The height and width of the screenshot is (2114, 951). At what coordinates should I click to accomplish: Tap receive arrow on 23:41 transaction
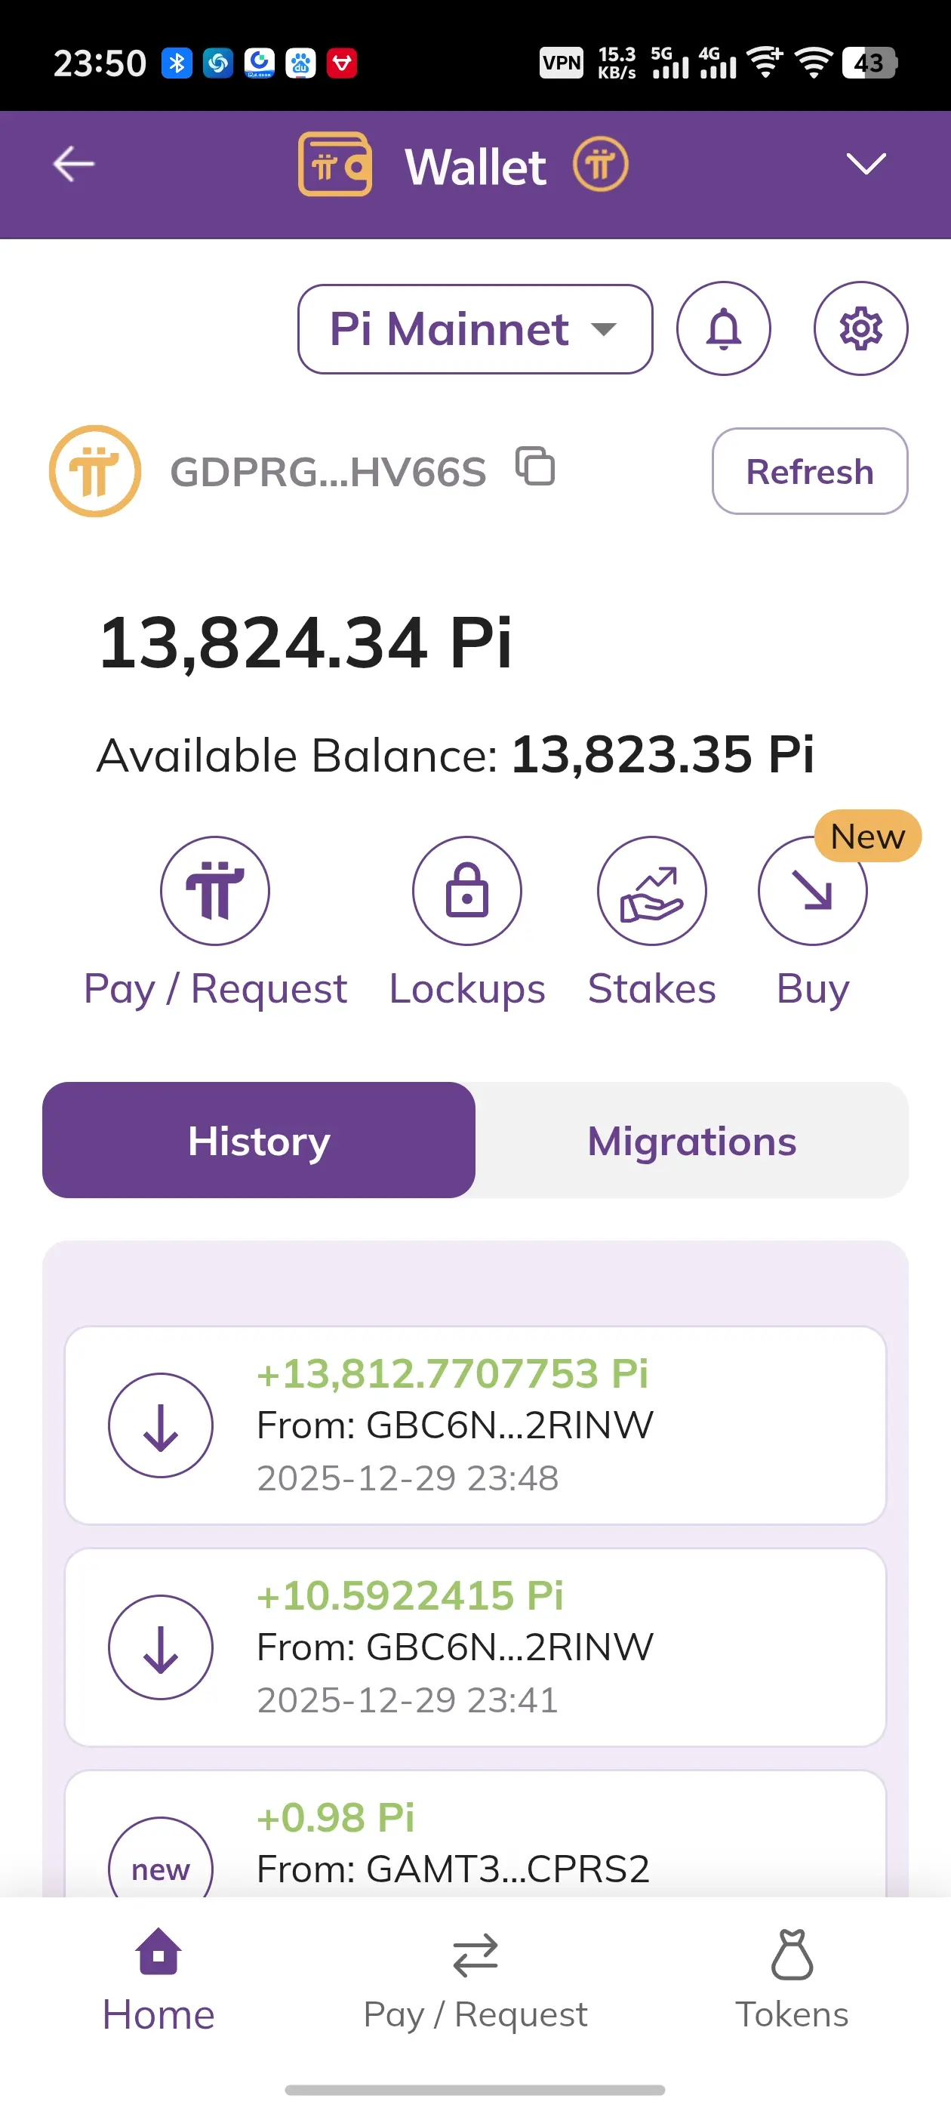[x=161, y=1648]
